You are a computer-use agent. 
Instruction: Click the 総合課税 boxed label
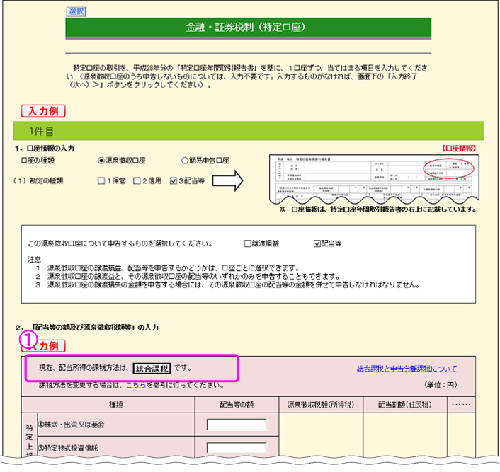click(152, 369)
